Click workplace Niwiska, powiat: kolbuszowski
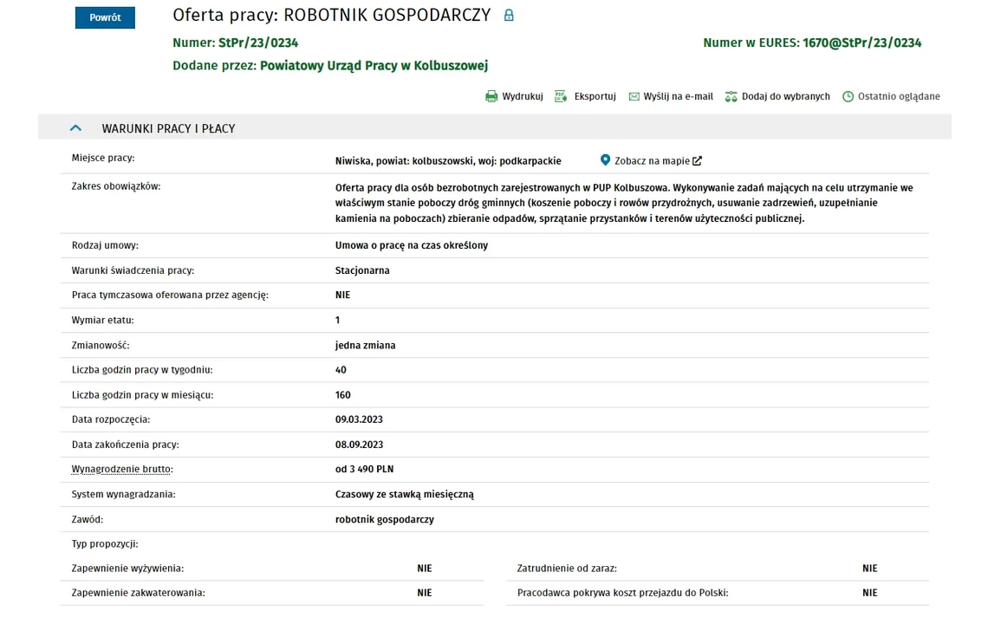The image size is (1001, 624). click(x=448, y=161)
